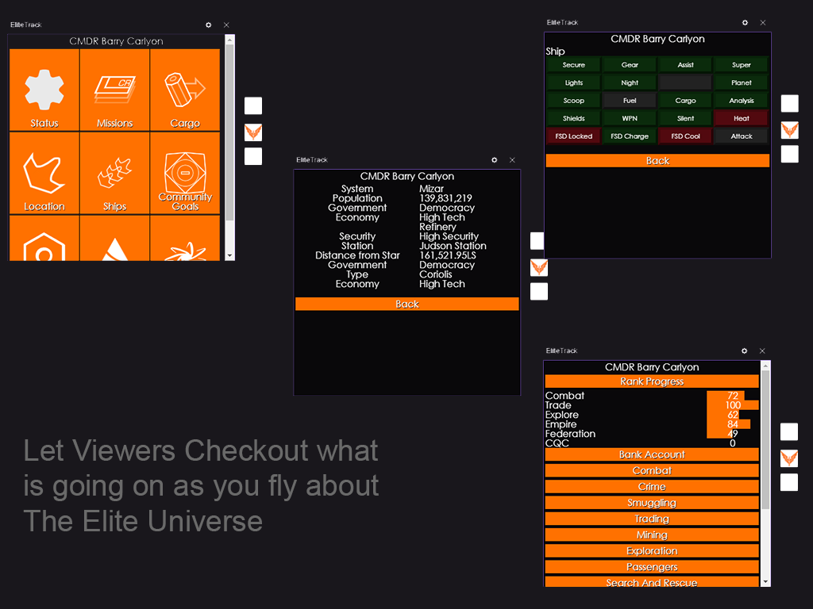Expand the Crime section

tap(652, 487)
